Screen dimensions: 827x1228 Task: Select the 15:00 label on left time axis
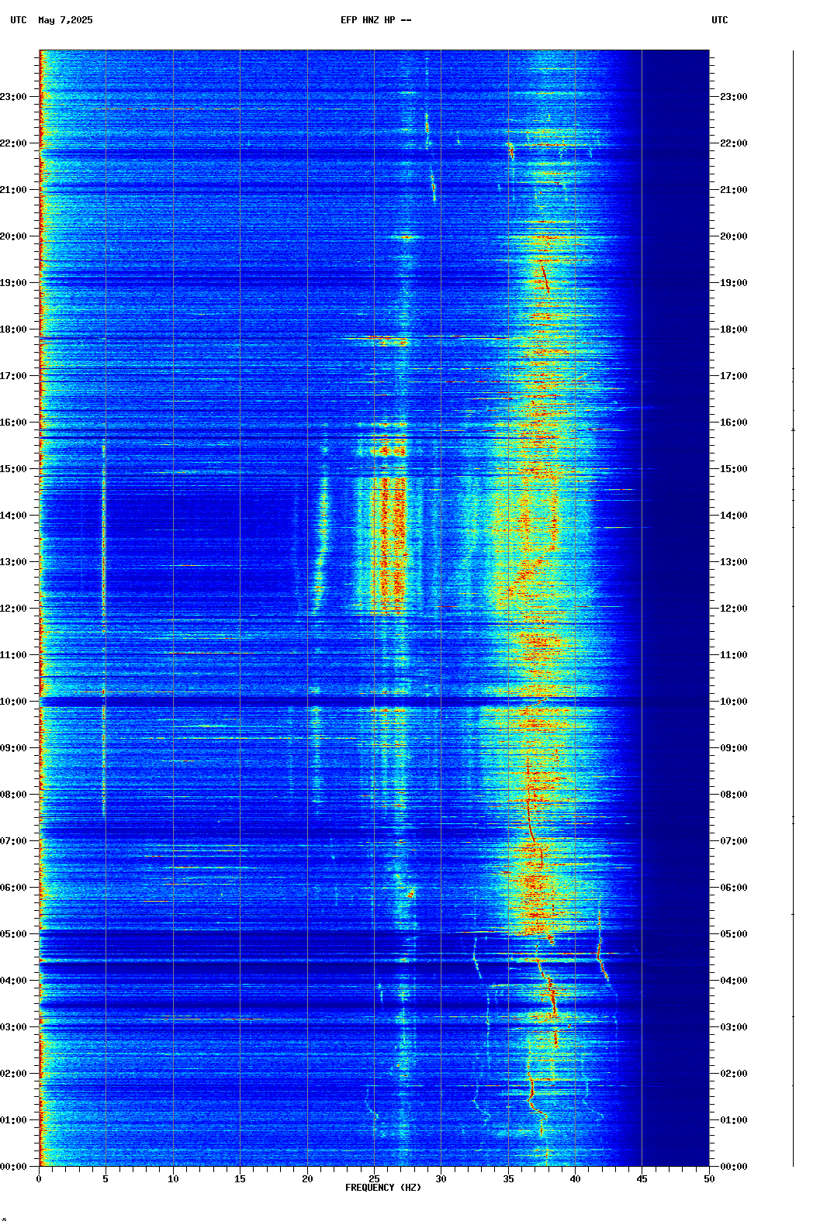coord(13,469)
